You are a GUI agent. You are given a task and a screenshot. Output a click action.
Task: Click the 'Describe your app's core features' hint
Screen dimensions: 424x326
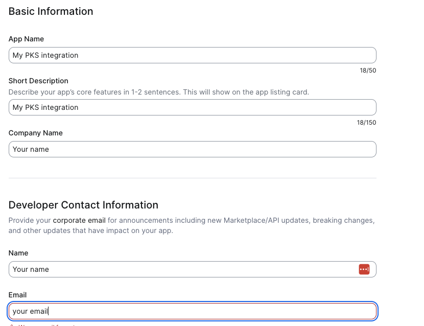(158, 92)
